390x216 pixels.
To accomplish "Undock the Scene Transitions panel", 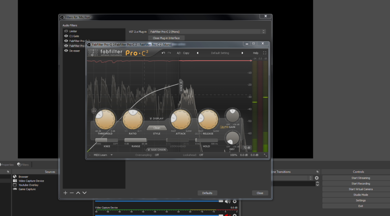I will point(317,172).
